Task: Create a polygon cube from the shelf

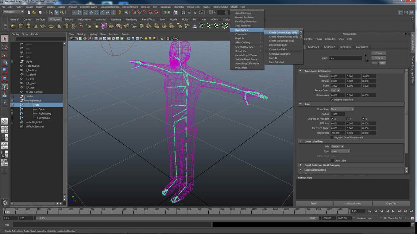Action: [x=21, y=26]
